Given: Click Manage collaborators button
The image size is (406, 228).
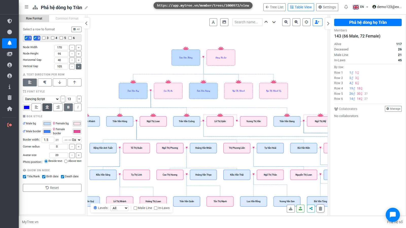Looking at the screenshot, I should click(x=393, y=109).
